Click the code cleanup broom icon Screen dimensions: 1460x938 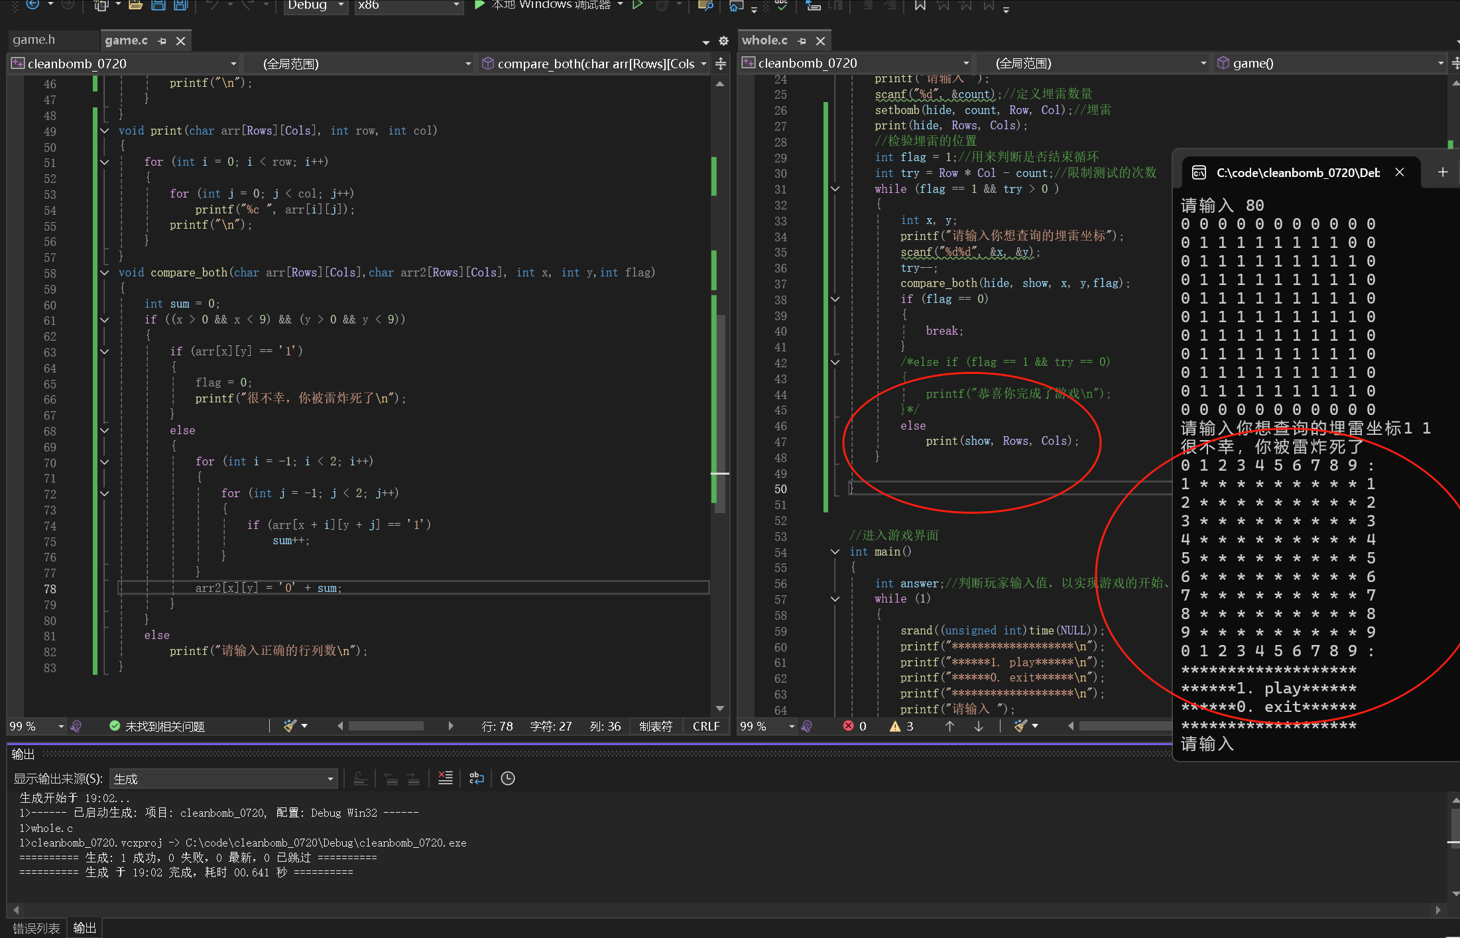point(290,726)
